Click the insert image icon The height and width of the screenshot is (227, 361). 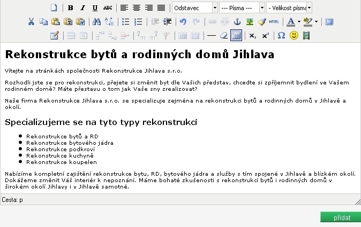click(x=250, y=22)
